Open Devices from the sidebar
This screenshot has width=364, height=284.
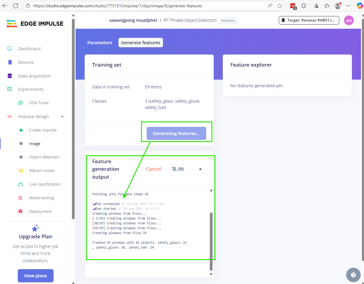26,62
